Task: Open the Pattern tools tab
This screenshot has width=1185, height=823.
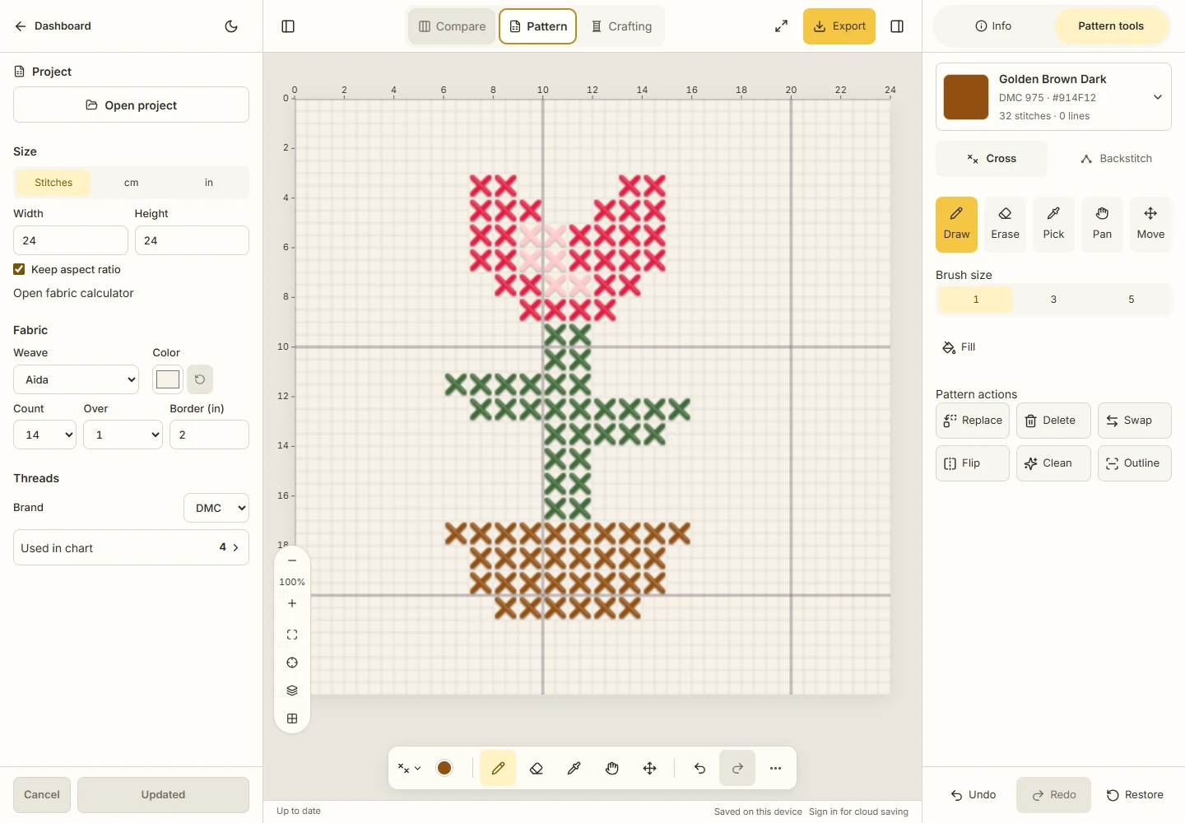Action: [1111, 26]
